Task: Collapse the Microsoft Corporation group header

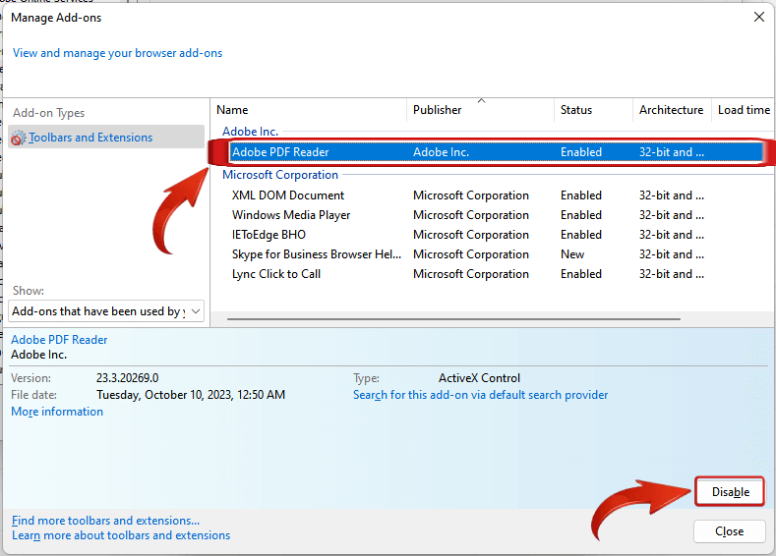Action: [x=279, y=175]
